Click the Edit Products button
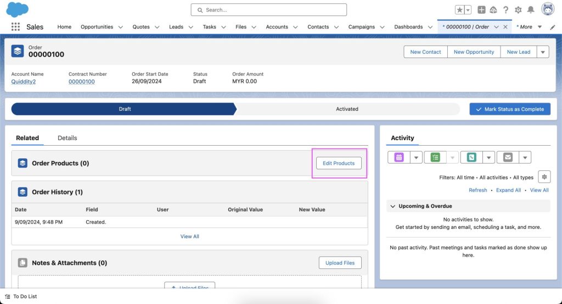Image resolution: width=562 pixels, height=304 pixels. pyautogui.click(x=339, y=163)
